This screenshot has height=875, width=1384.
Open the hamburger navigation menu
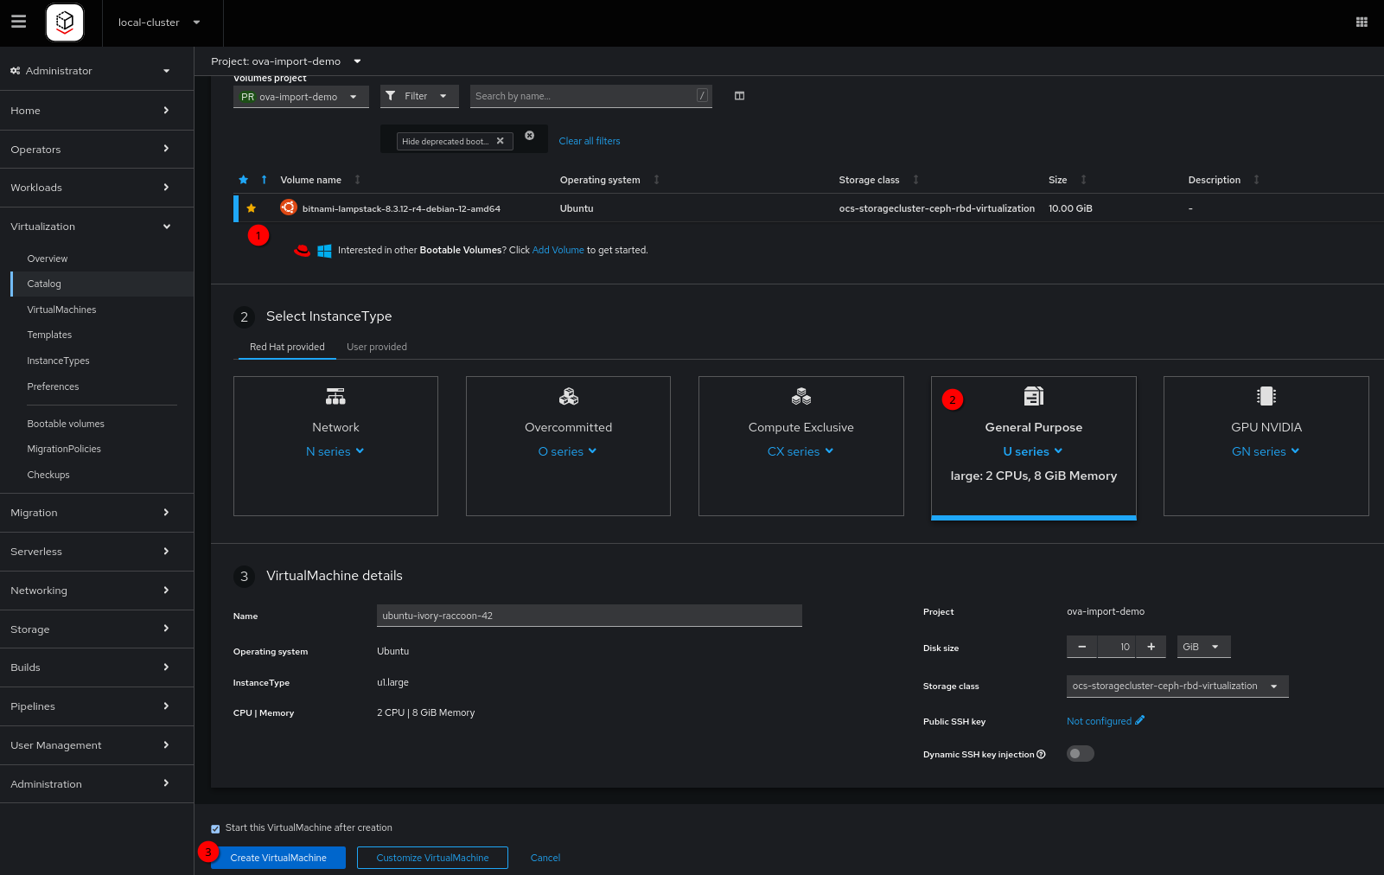[x=18, y=22]
